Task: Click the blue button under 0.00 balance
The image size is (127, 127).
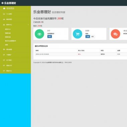Action: pos(88,36)
